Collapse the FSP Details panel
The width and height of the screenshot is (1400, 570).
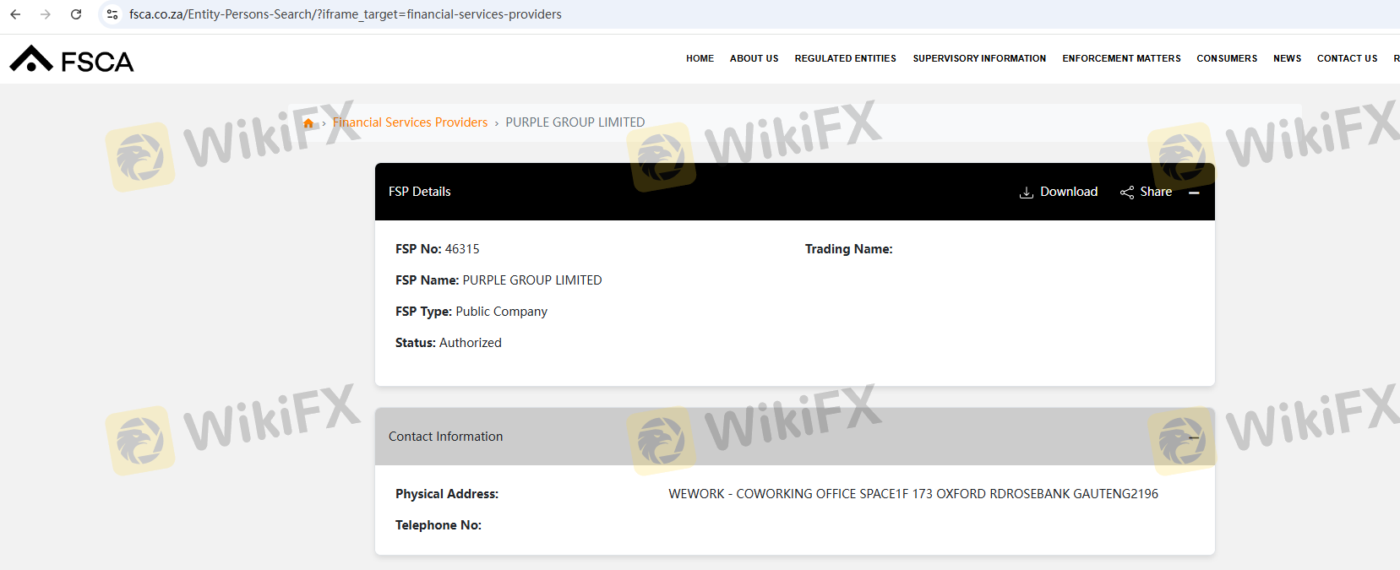coord(1194,193)
